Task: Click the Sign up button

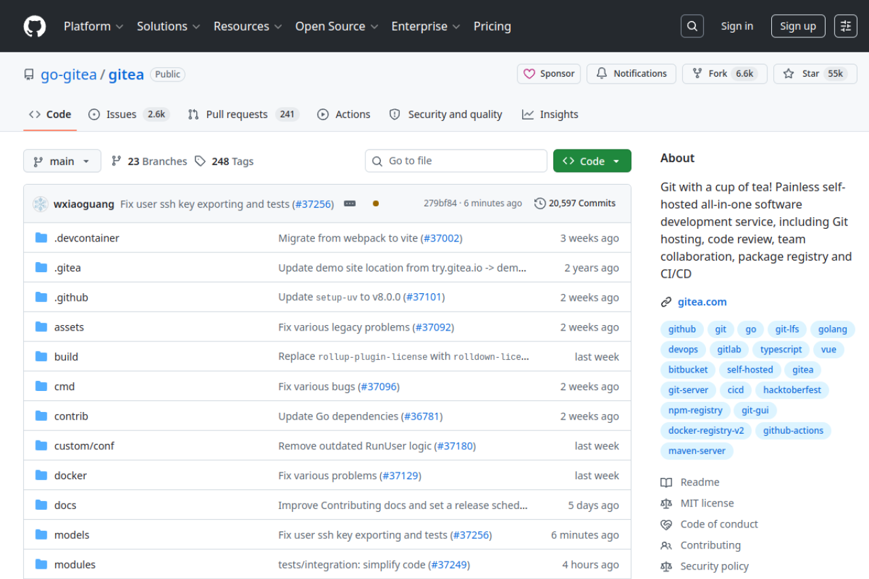Action: click(798, 26)
